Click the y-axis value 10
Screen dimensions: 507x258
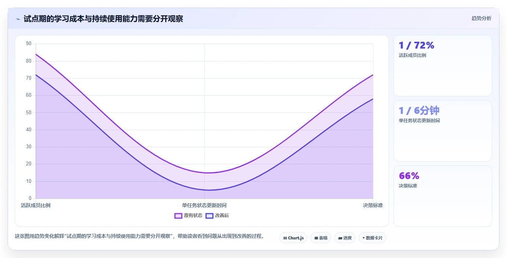click(29, 181)
